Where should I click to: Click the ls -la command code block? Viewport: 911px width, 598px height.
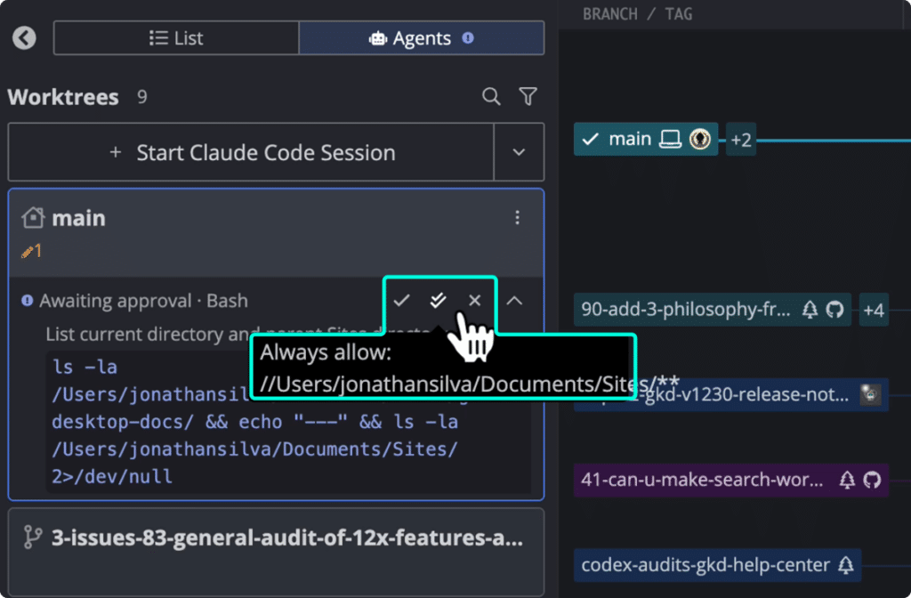click(288, 422)
